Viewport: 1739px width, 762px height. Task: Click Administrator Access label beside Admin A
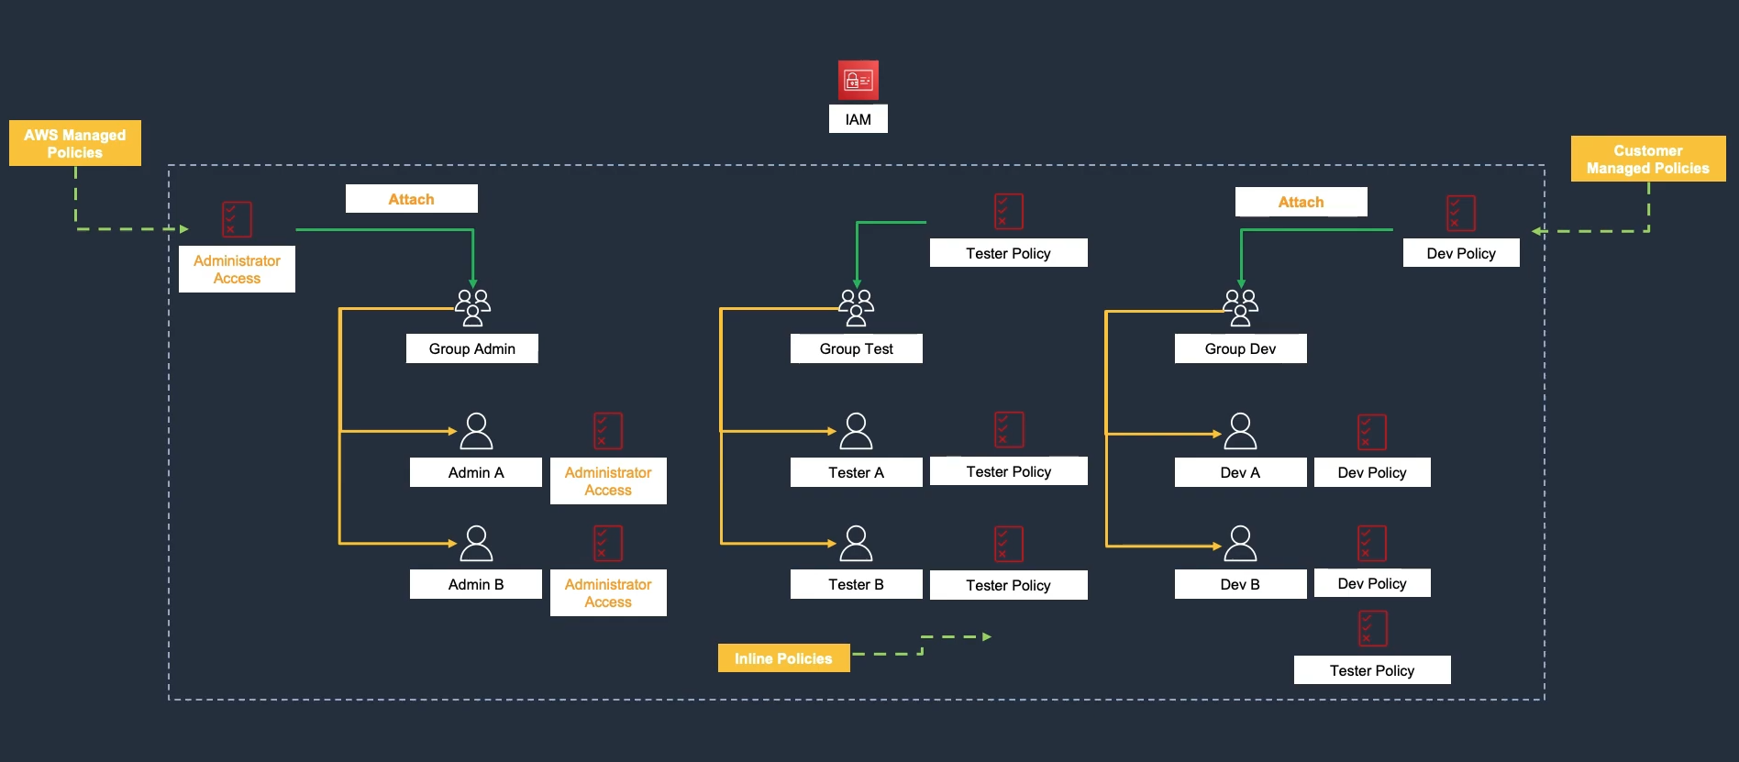point(608,481)
